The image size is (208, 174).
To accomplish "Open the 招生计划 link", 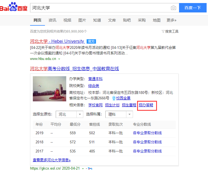I will click(x=112, y=105).
